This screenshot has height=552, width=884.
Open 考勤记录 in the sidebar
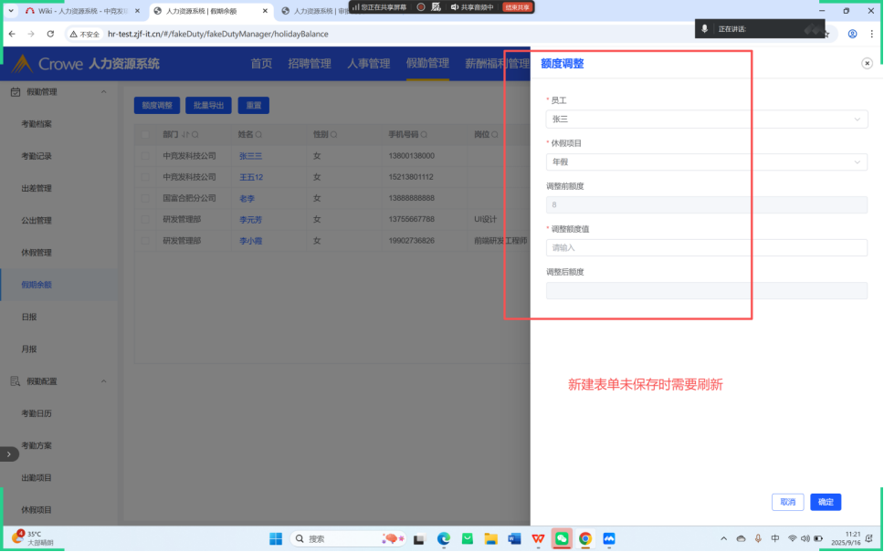tap(37, 156)
